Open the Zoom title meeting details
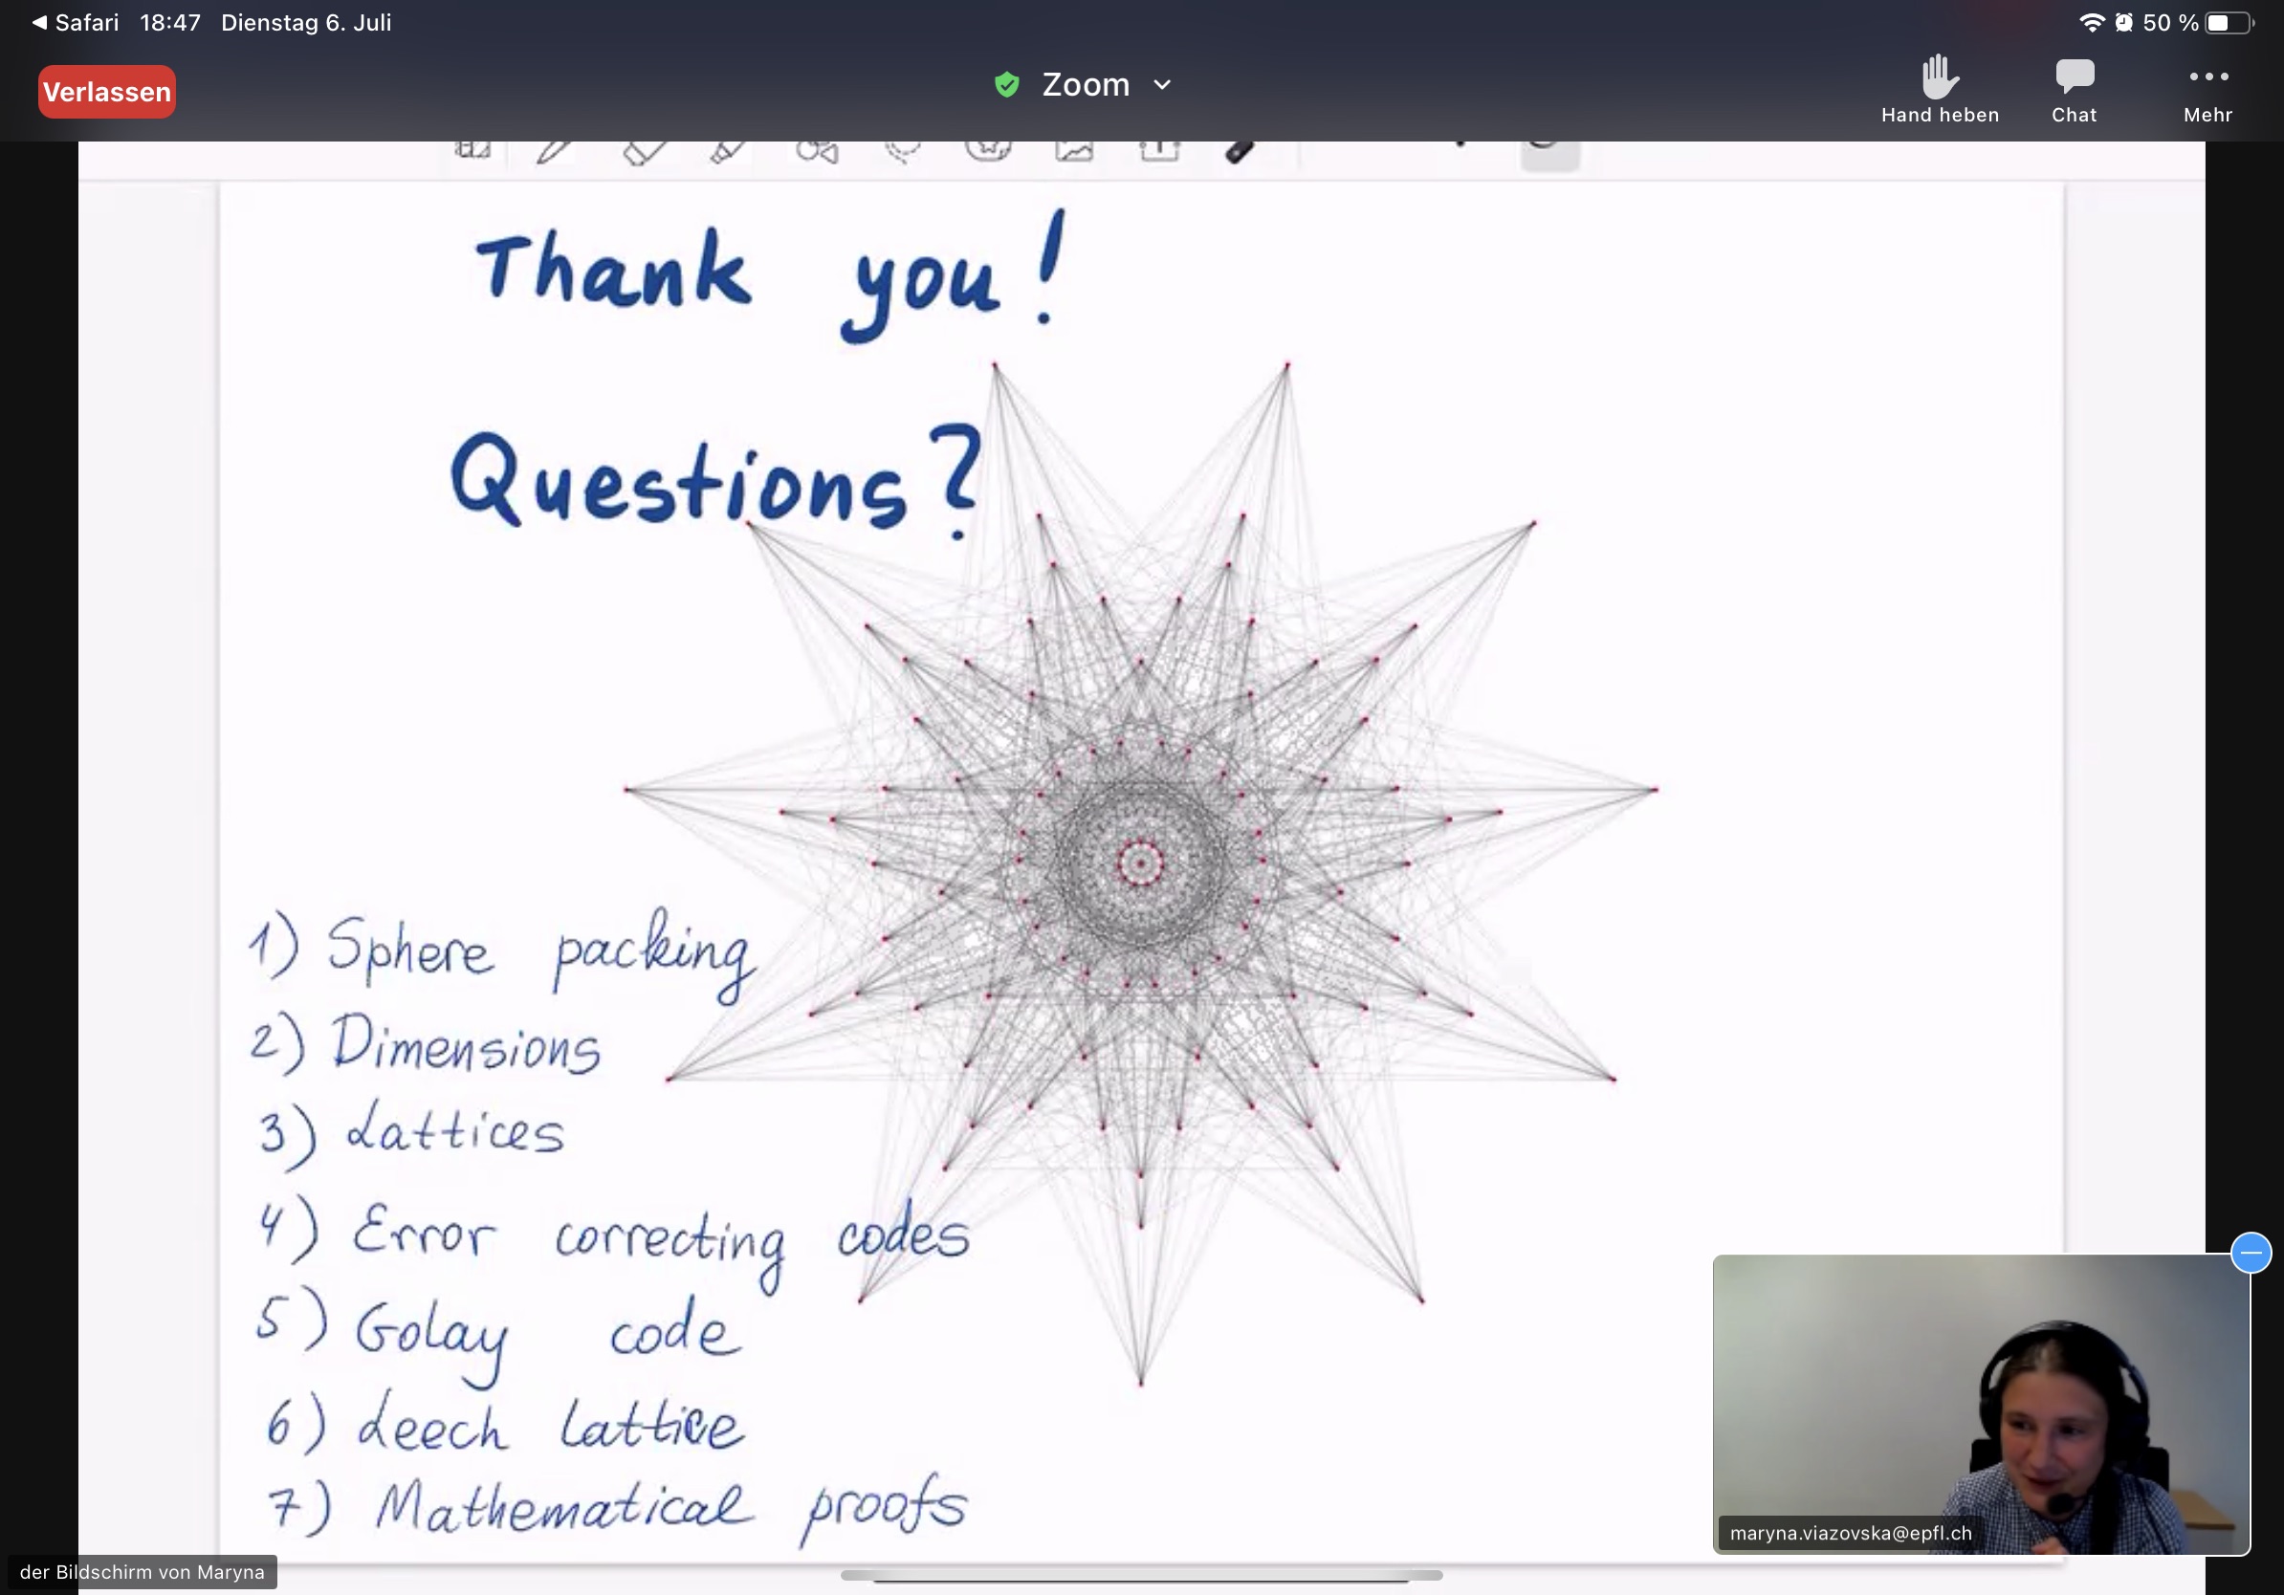Image resolution: width=2284 pixels, height=1595 pixels. coord(1086,84)
